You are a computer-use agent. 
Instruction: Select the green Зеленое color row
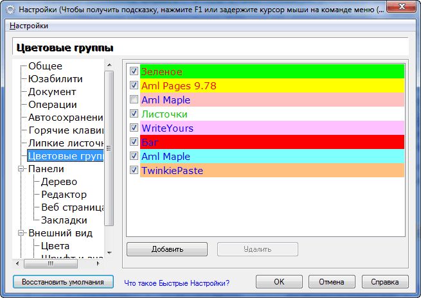click(x=272, y=71)
